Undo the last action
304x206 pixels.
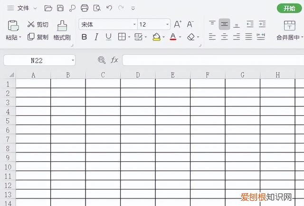(x=109, y=8)
